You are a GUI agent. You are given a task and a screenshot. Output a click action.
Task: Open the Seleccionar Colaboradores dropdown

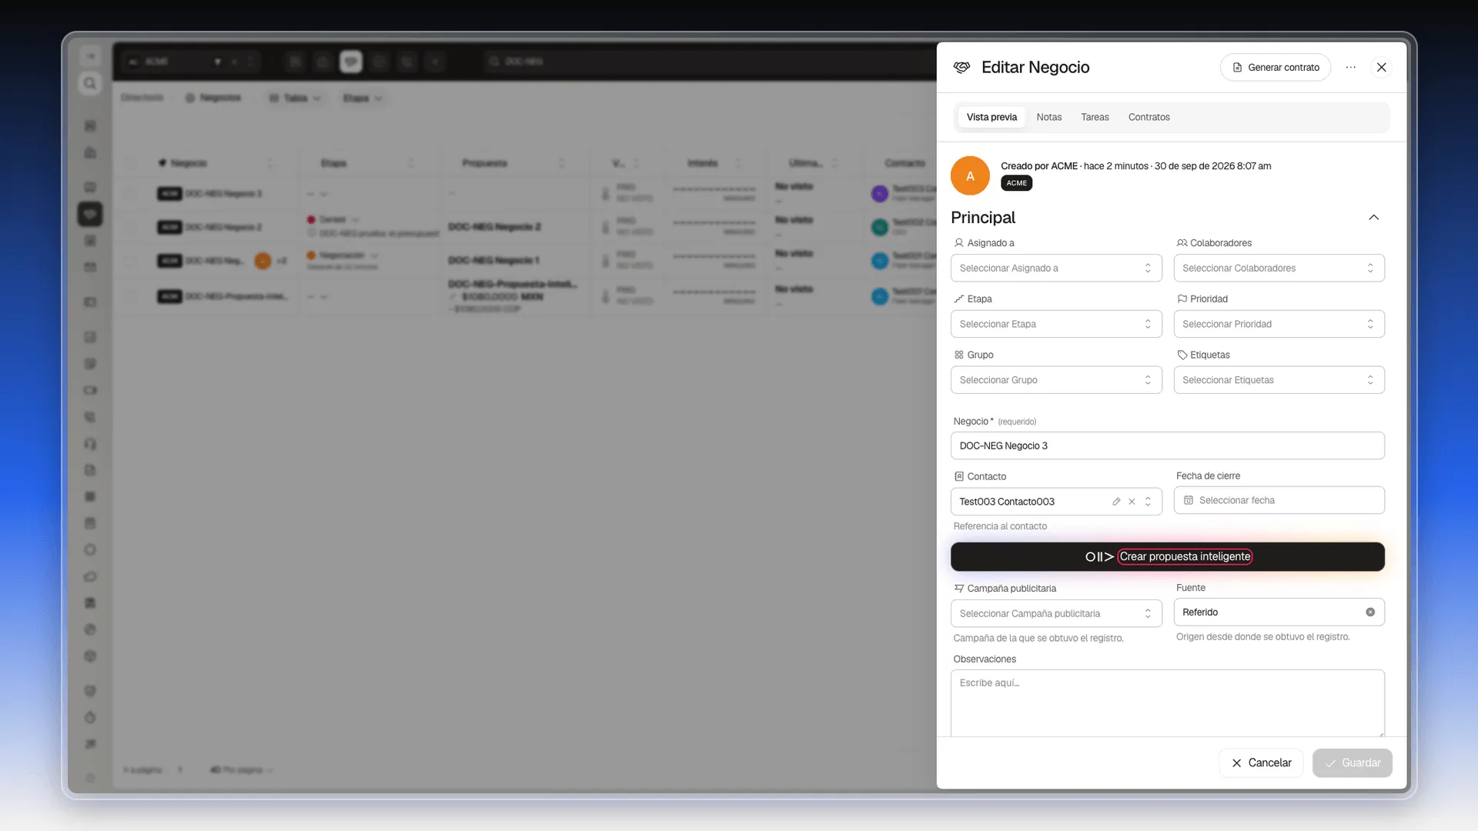(1279, 269)
